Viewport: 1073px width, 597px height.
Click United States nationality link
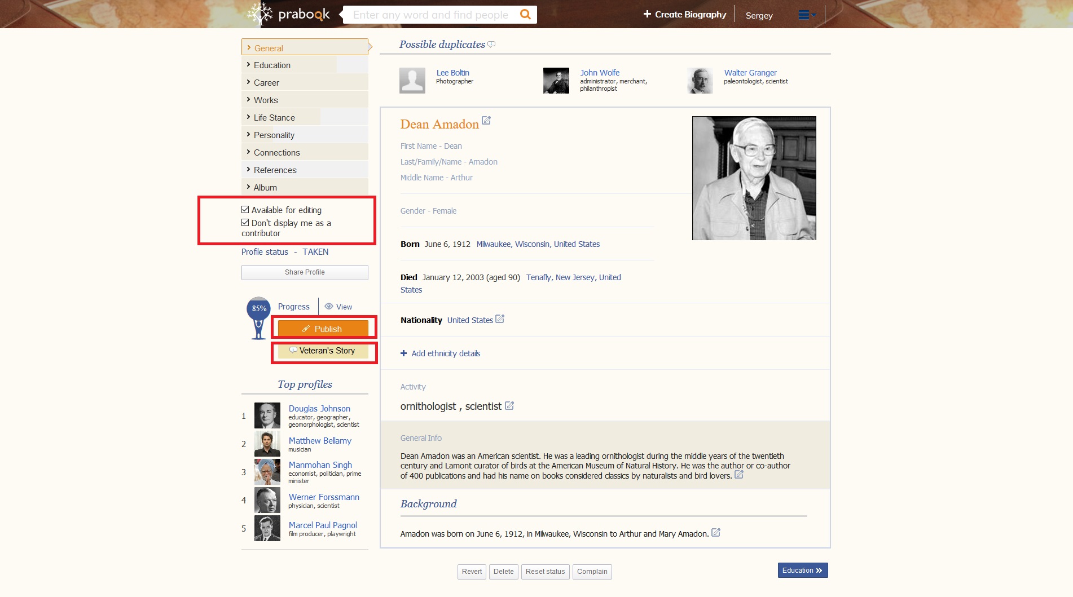click(470, 320)
